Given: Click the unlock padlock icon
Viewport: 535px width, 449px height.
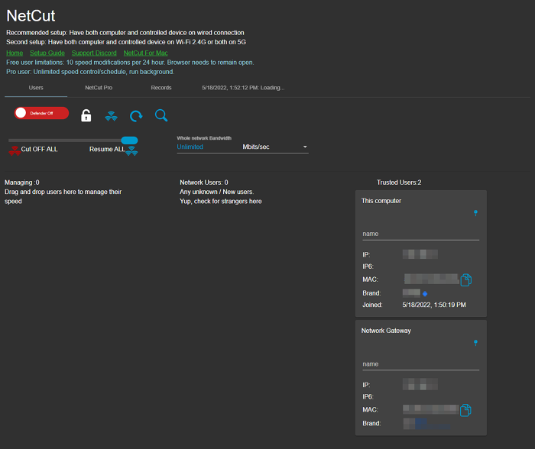Looking at the screenshot, I should pyautogui.click(x=86, y=115).
